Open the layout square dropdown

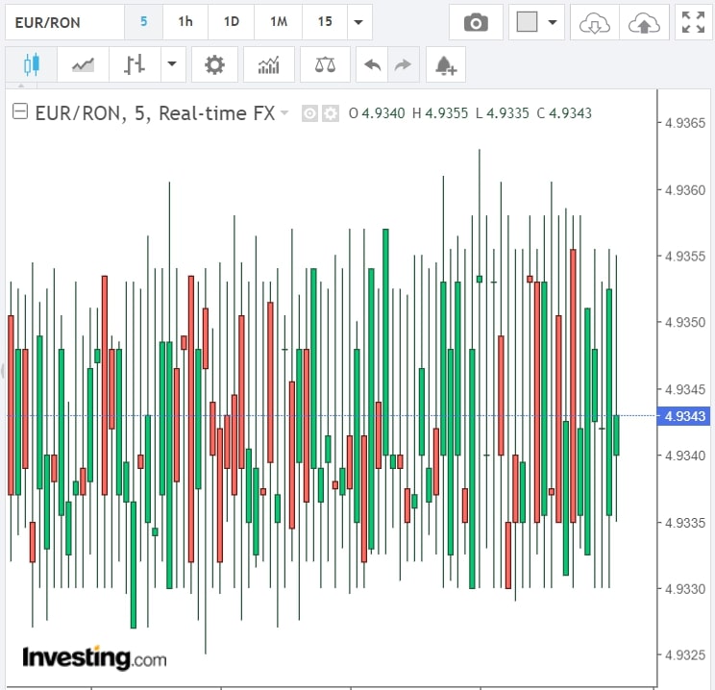tap(536, 22)
